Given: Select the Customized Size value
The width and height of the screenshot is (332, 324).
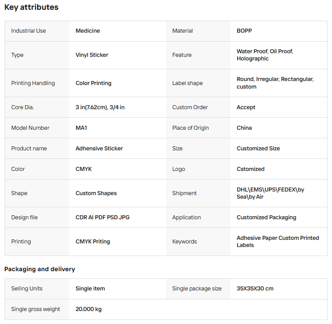Looking at the screenshot, I should click(x=258, y=149).
